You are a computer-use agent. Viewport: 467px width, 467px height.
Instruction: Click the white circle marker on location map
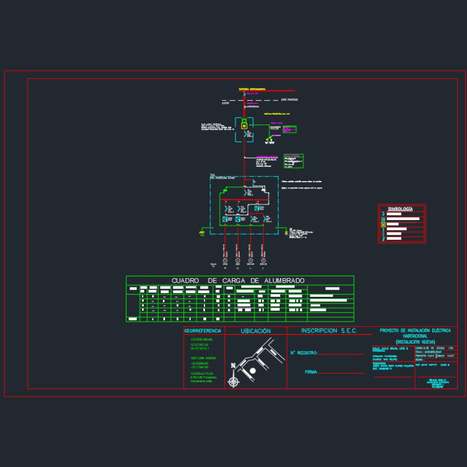[x=253, y=370]
